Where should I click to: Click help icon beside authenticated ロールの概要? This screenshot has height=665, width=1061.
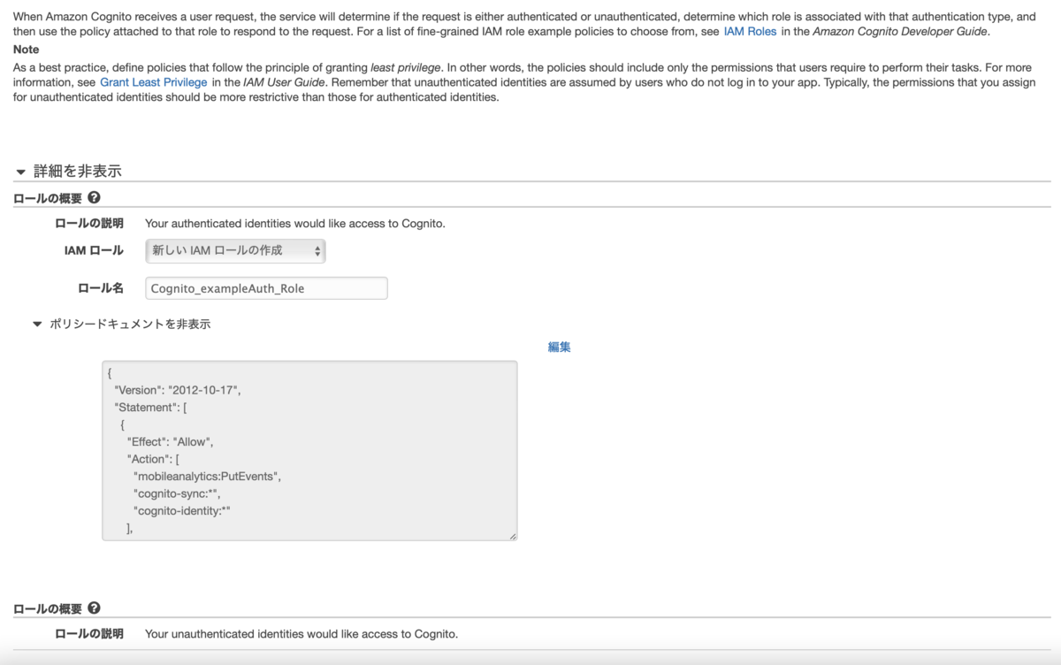[94, 198]
